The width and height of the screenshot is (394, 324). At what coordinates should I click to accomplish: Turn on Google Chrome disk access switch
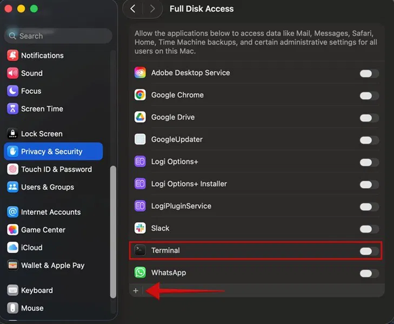[369, 96]
